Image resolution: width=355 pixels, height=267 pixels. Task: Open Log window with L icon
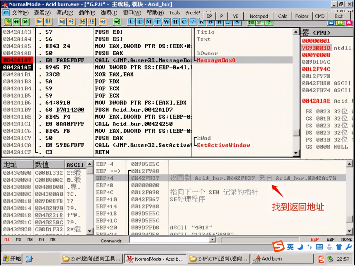coord(132,22)
